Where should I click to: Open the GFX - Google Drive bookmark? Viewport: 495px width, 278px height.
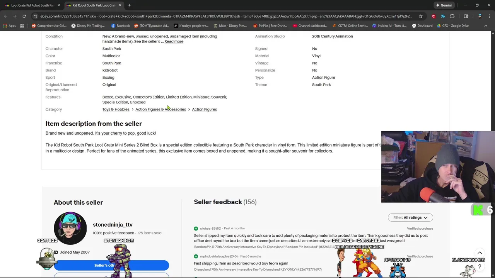[453, 26]
